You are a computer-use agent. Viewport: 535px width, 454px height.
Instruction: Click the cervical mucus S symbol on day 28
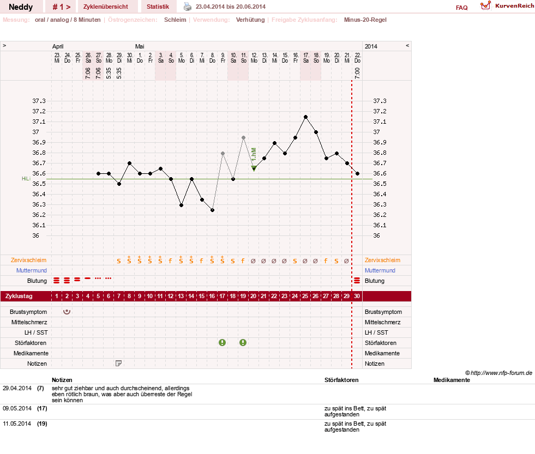[x=336, y=261]
